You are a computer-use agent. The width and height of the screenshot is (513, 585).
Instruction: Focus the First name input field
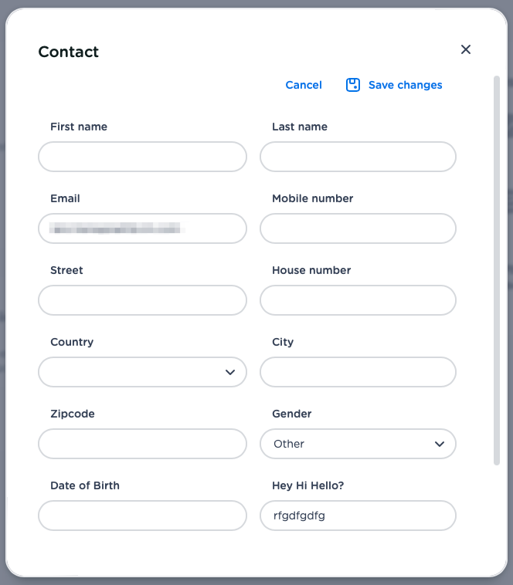coord(142,157)
